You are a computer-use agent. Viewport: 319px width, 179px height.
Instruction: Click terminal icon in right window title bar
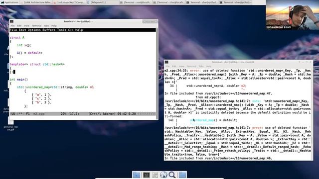166,62
